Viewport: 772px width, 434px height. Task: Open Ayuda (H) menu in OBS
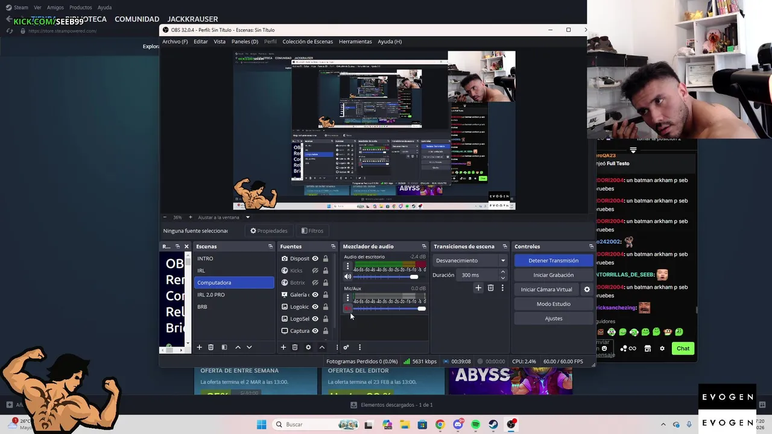[x=390, y=42]
